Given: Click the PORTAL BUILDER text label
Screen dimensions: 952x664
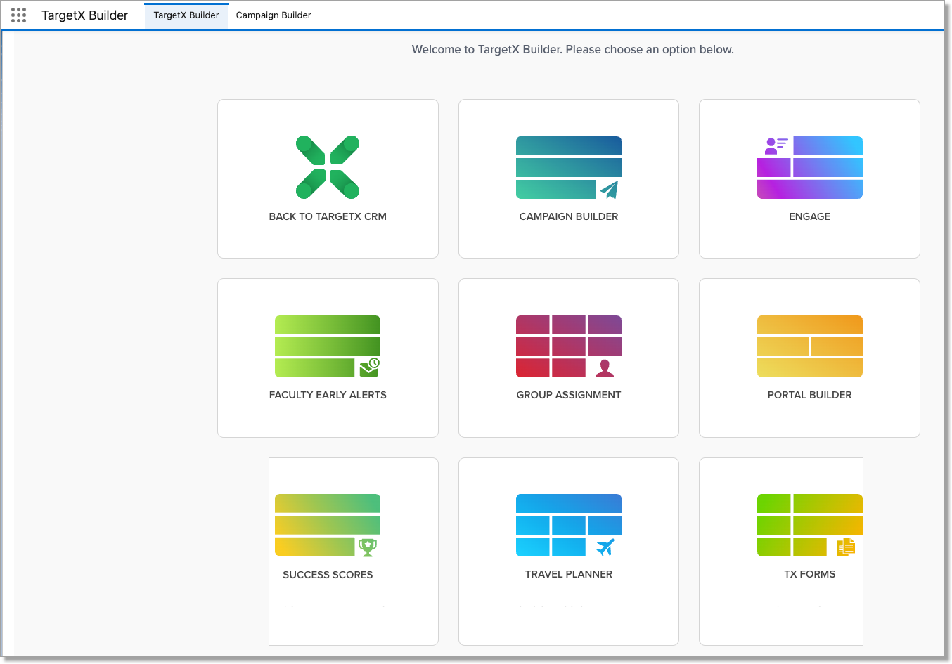Looking at the screenshot, I should (x=809, y=395).
